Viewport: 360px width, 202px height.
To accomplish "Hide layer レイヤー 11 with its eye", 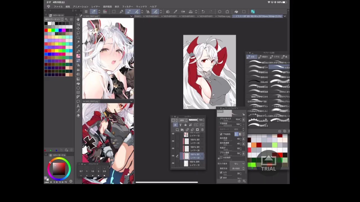I will tap(173, 163).
